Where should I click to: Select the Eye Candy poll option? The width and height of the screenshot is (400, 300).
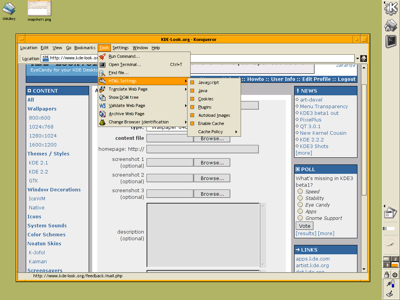click(x=300, y=205)
